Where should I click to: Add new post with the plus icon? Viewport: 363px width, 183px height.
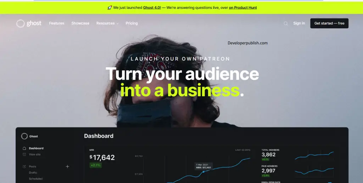coord(67,166)
